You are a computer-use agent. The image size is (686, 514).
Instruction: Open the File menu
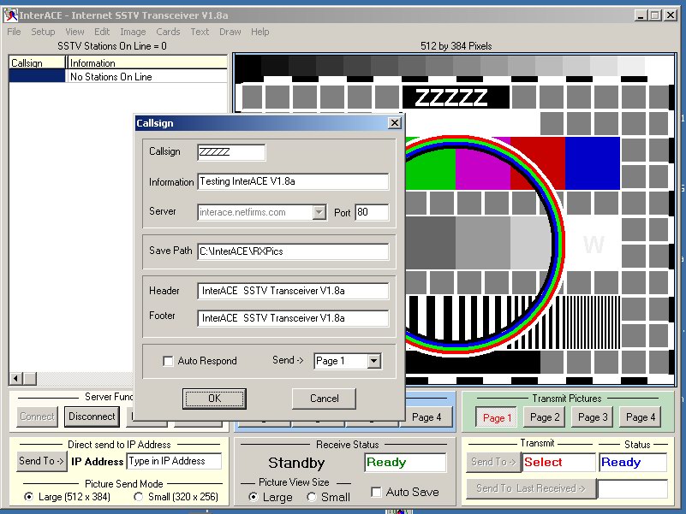pyautogui.click(x=14, y=32)
